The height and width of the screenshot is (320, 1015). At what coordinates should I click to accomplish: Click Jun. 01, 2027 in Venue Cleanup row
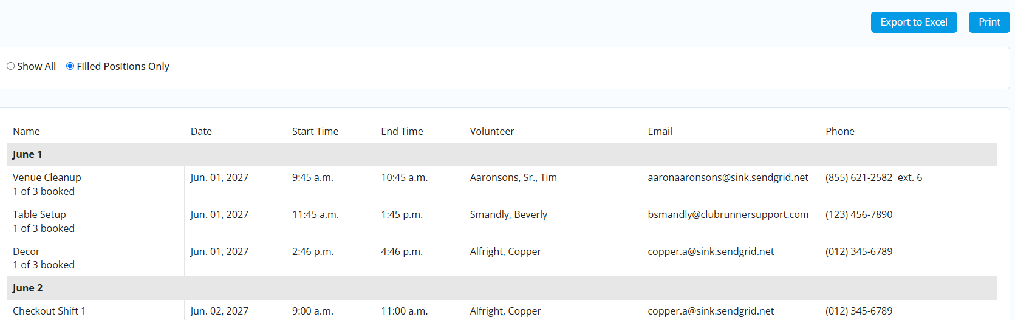[219, 177]
